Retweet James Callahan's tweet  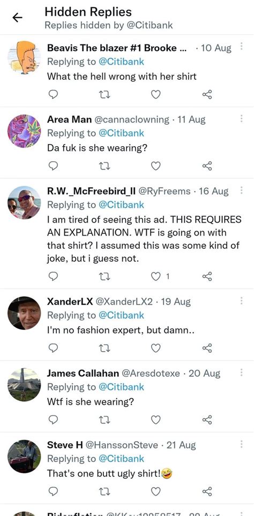104,420
